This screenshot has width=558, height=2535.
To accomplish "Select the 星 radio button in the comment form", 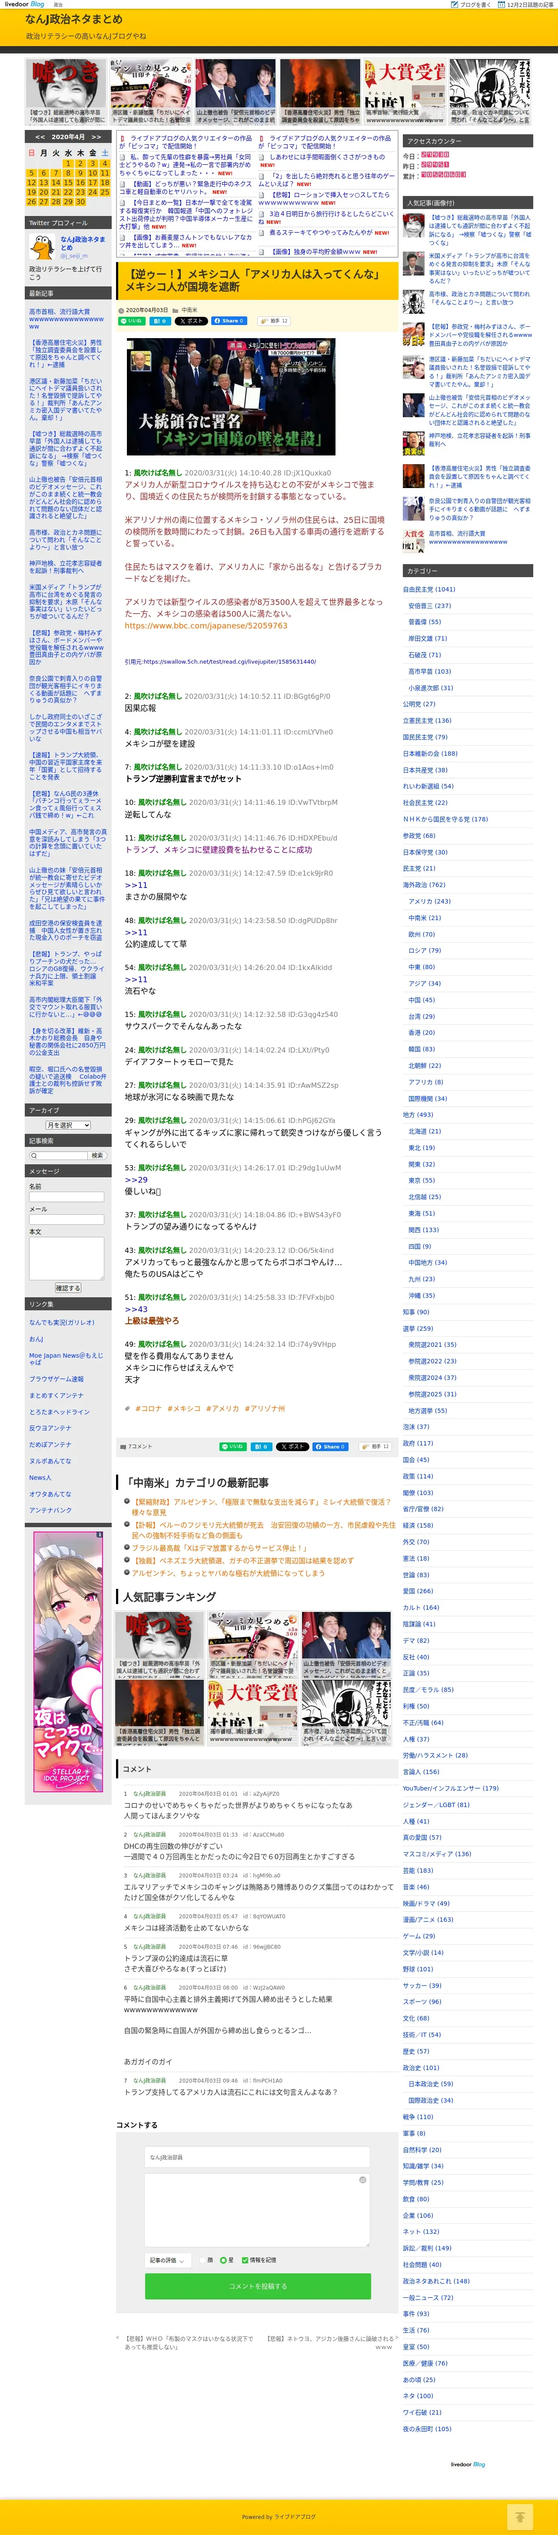I will pos(223,2259).
